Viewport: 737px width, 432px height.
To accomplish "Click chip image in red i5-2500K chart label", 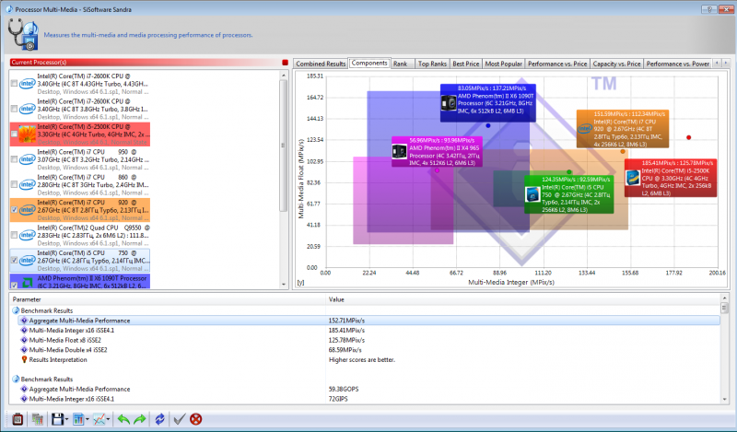I will tap(633, 177).
